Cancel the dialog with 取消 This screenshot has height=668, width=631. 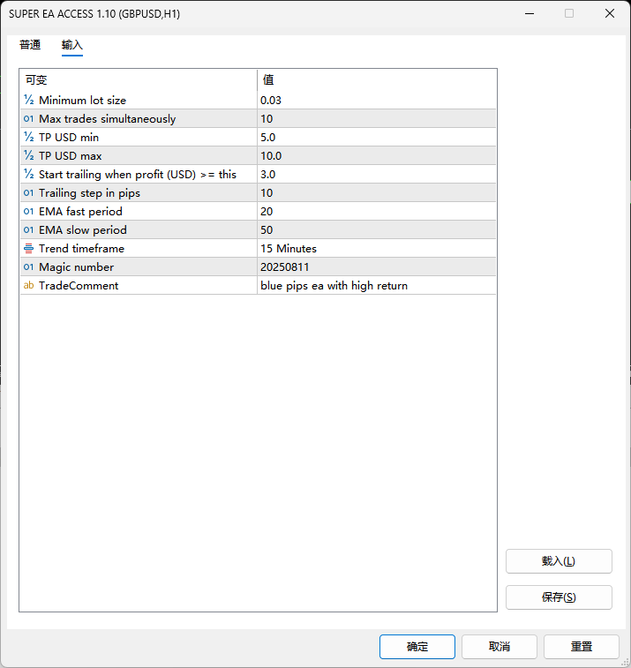coord(500,647)
